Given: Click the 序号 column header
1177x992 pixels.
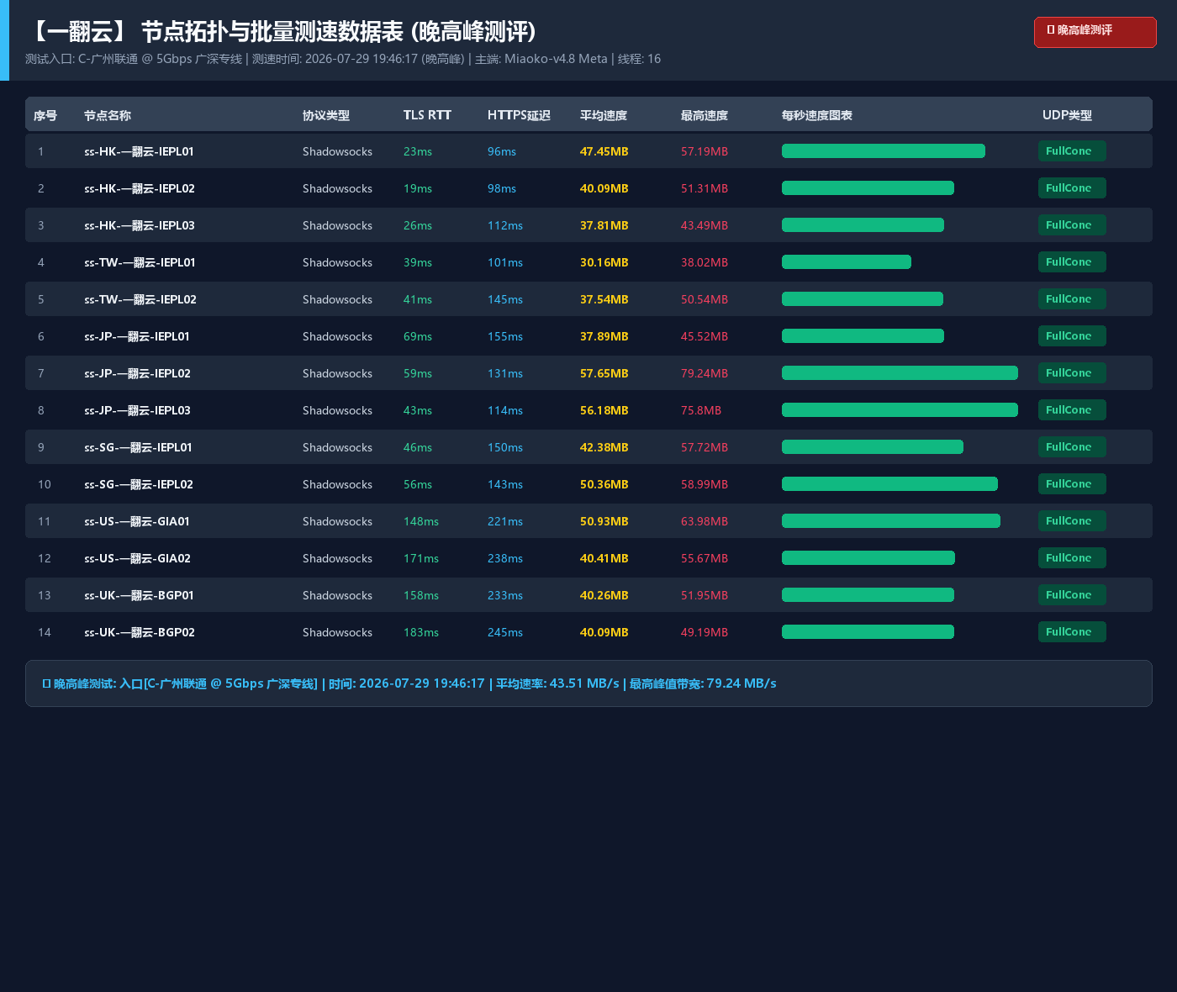Looking at the screenshot, I should click(45, 115).
